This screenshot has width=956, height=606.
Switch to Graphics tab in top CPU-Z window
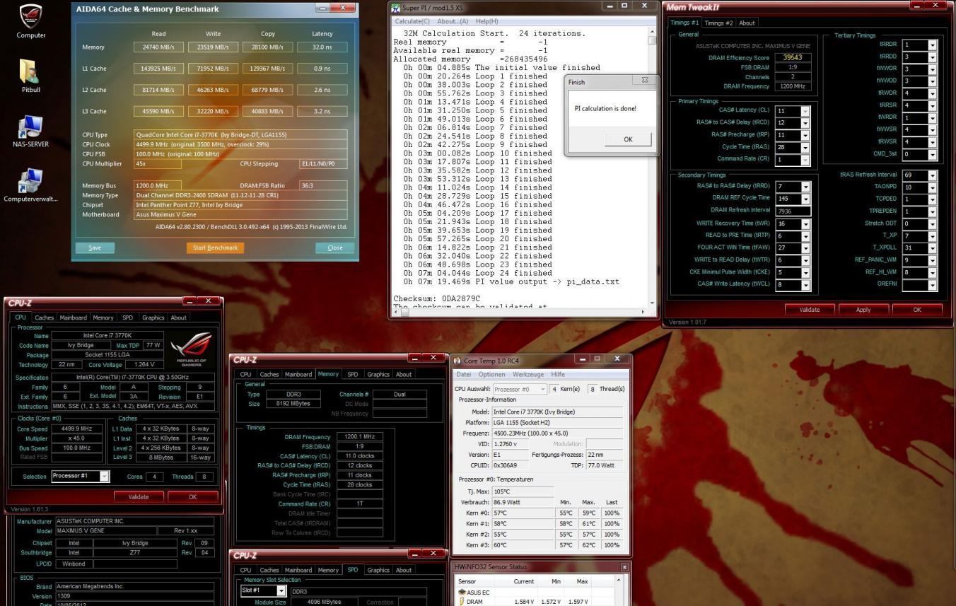click(x=153, y=317)
